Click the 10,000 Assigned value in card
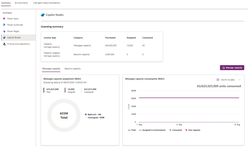The image size is (248, 147). 71,89
